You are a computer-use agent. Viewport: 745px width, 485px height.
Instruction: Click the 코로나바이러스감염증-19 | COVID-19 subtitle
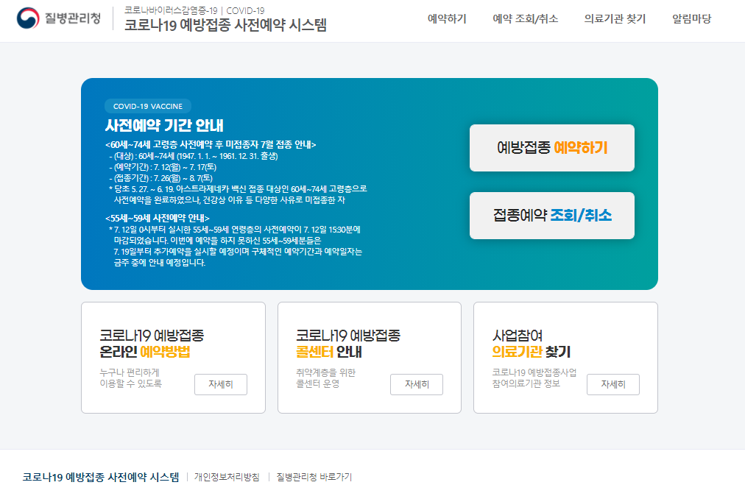pos(194,10)
